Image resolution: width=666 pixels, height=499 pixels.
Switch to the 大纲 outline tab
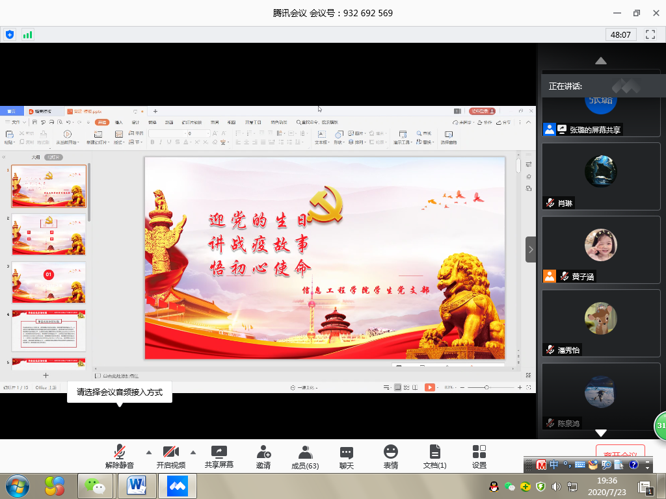coord(36,157)
